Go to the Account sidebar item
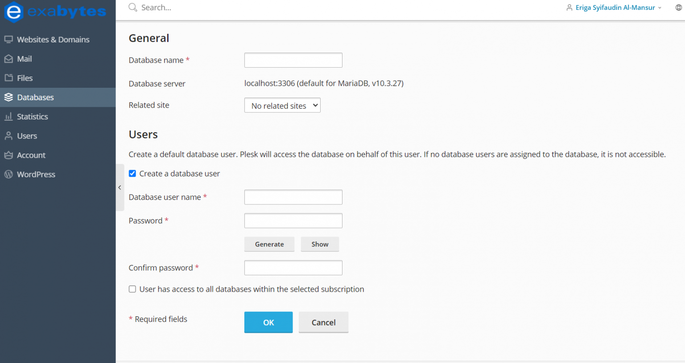This screenshot has height=363, width=685. 31,155
